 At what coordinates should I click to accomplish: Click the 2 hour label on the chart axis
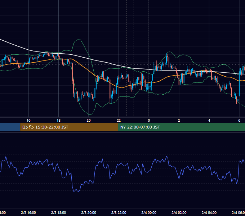pyautogui.click(x=179, y=121)
